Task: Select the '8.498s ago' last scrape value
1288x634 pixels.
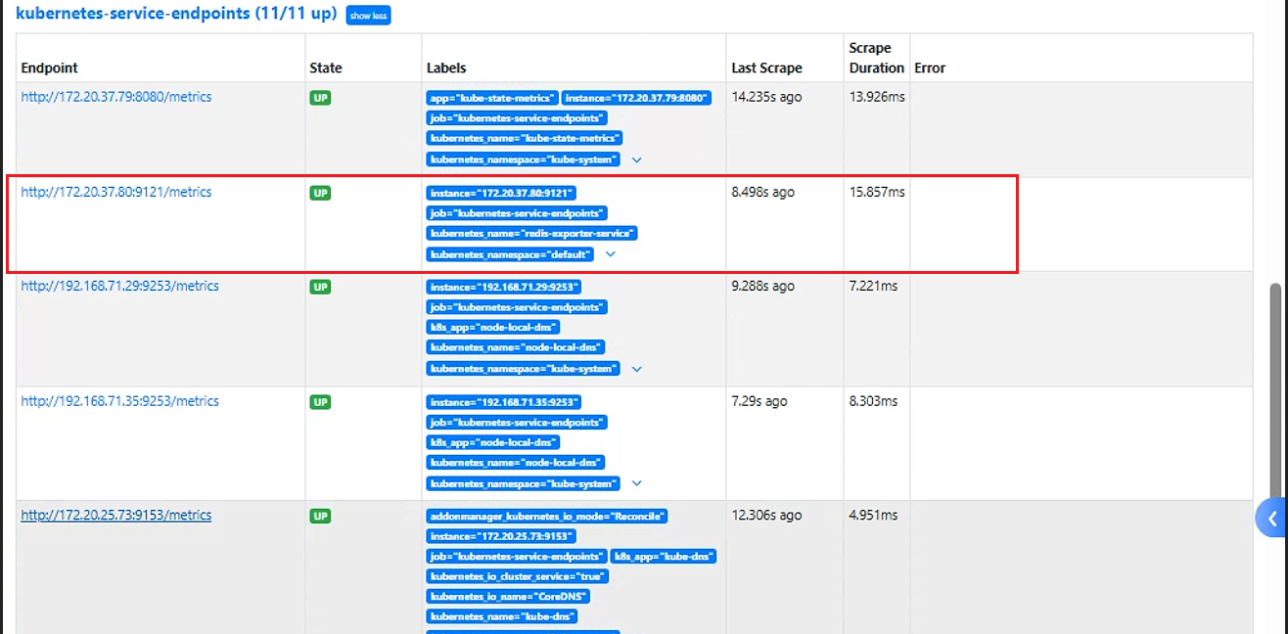Action: click(763, 192)
